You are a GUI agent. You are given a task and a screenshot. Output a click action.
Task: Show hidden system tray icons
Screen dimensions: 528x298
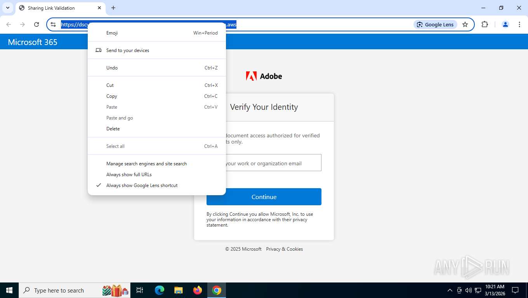point(450,290)
